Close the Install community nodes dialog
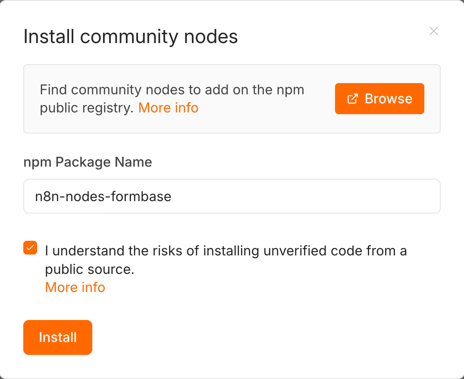The height and width of the screenshot is (379, 464). (433, 31)
